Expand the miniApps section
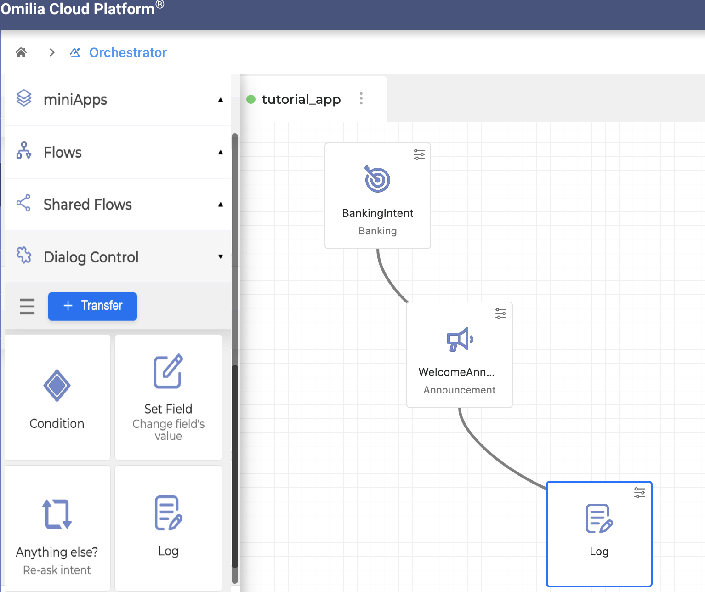Screen dimensions: 705x592 (220, 100)
